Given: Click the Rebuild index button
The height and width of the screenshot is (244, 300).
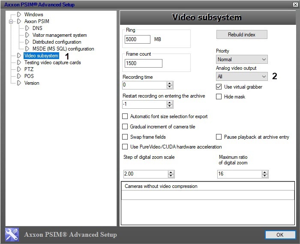Looking at the screenshot, I should 242,35.
